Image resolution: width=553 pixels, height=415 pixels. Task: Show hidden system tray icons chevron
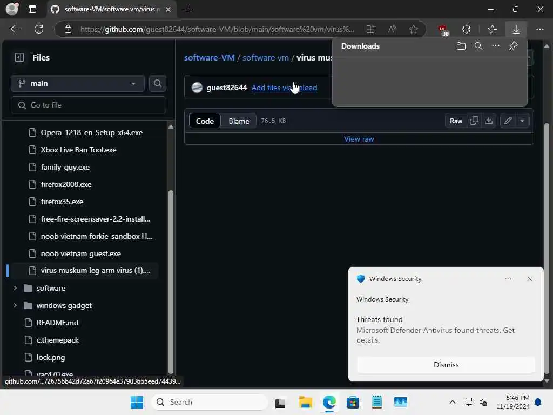[453, 402]
